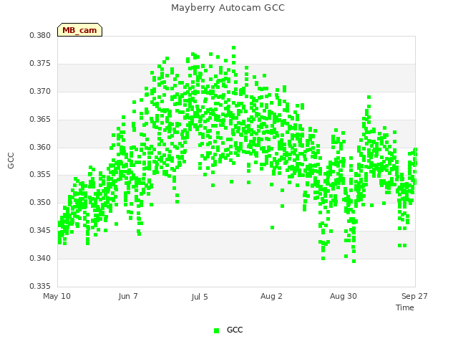The image size is (458, 344).
Task: Click the y-axis tick label 0.340
Action: coord(40,258)
